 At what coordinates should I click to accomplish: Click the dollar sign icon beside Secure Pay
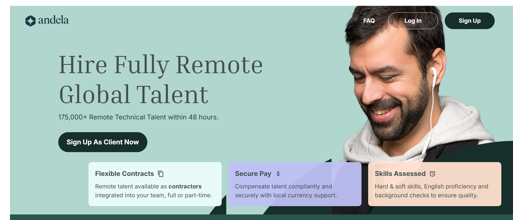pos(278,174)
